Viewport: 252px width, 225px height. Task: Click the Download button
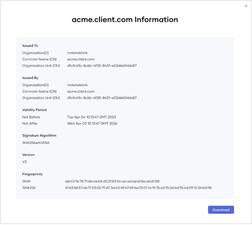[221, 210]
